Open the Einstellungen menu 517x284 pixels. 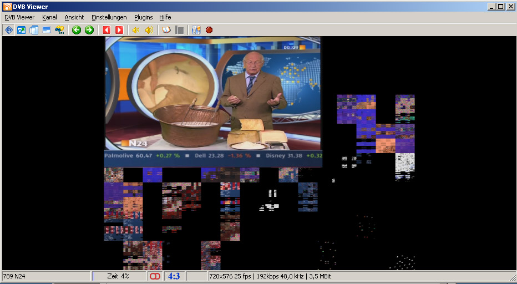click(109, 17)
